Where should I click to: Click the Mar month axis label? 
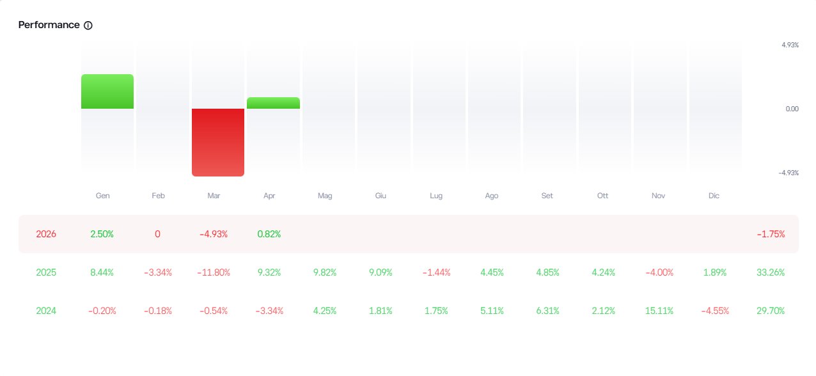[x=213, y=196]
